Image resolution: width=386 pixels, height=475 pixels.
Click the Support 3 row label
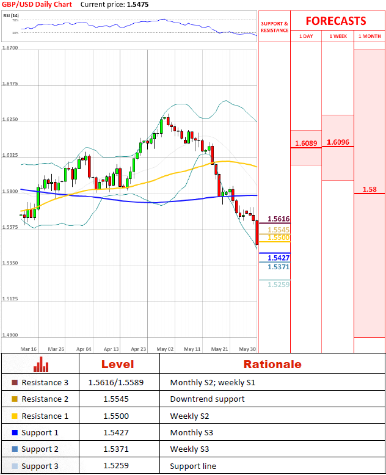40,466
